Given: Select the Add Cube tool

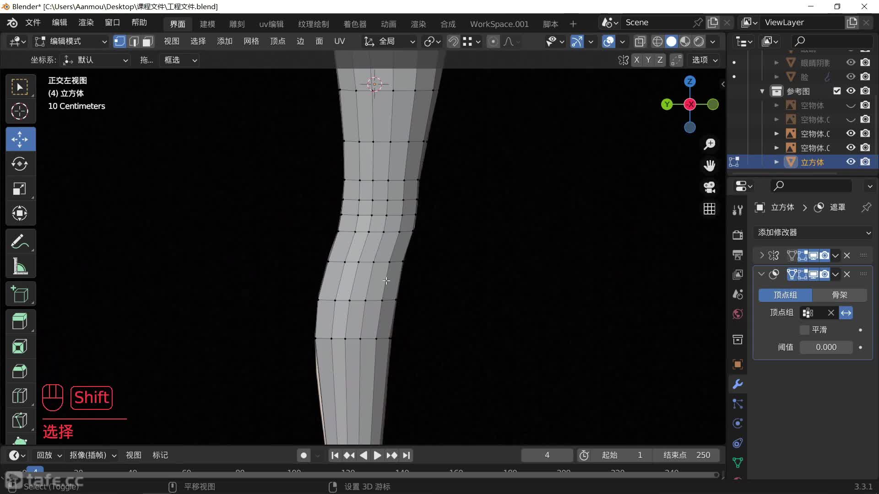Looking at the screenshot, I should (20, 294).
